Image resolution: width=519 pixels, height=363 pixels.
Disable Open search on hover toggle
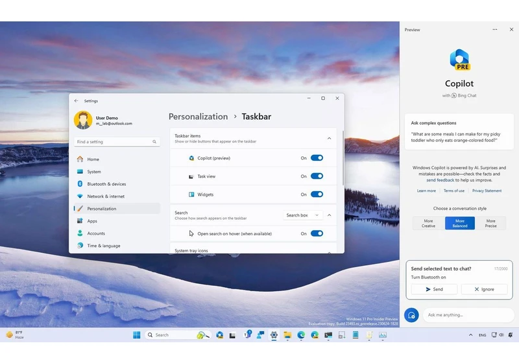(317, 233)
